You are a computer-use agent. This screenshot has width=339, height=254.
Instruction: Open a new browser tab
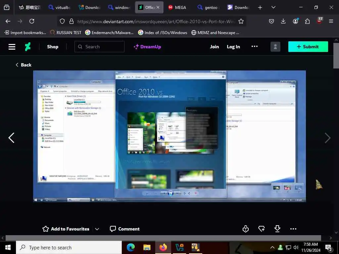point(260,8)
